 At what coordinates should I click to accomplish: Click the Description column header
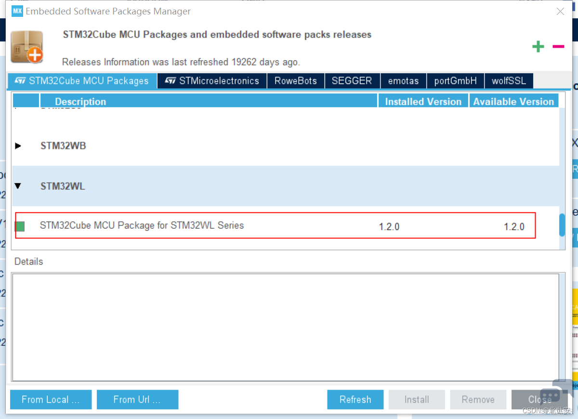click(x=209, y=101)
